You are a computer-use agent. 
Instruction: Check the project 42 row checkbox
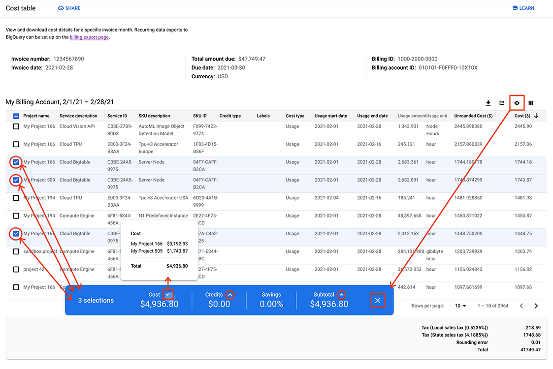[16, 269]
